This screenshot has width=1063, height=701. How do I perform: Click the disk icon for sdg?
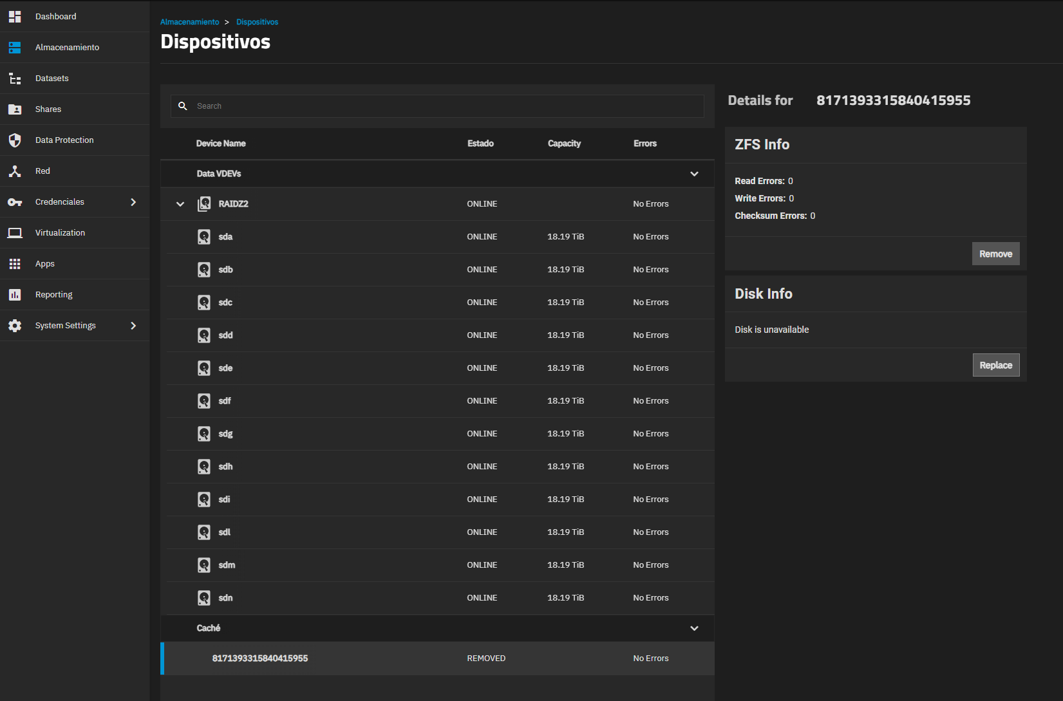point(204,434)
